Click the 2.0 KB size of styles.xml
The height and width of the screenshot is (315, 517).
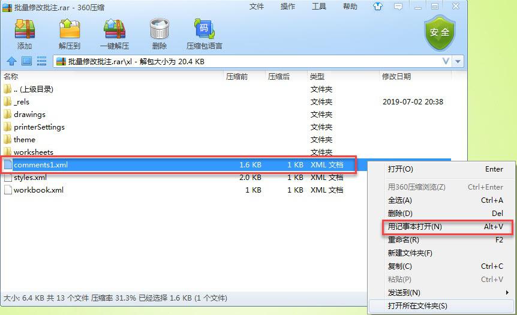tap(250, 177)
